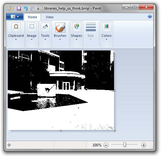
Task: Open the Brushes tool icon
Action: (x=60, y=28)
